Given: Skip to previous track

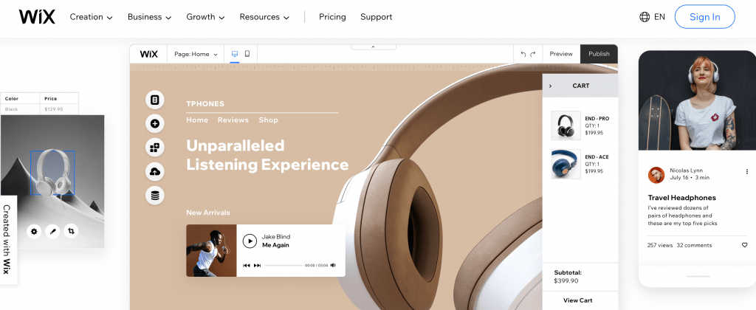Looking at the screenshot, I should pyautogui.click(x=247, y=265).
